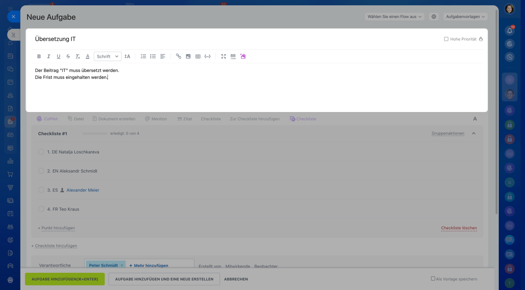Attach a file via Datei
Screen dimensions: 525x290
point(75,119)
